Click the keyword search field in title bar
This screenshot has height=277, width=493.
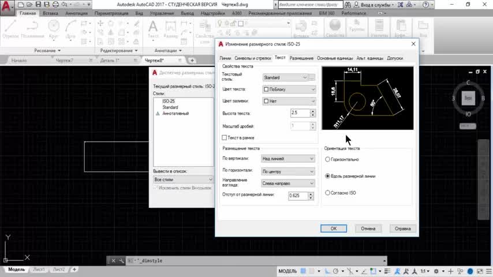point(310,5)
